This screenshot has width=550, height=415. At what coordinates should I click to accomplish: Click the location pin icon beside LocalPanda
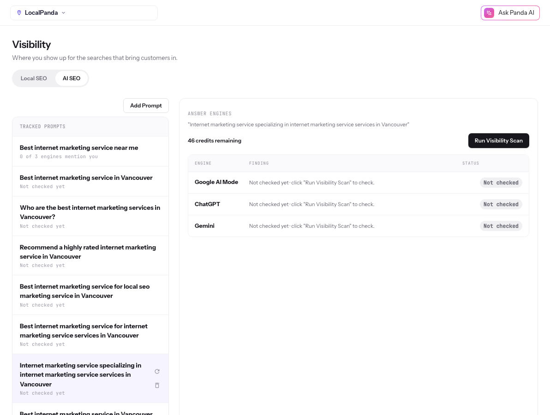point(19,12)
